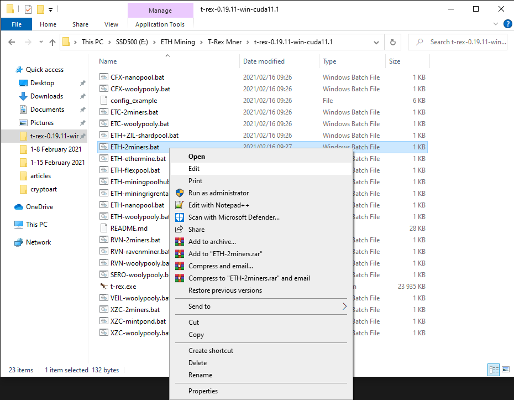
Task: Click the Properties quick access toolbar icon
Action: (28, 9)
